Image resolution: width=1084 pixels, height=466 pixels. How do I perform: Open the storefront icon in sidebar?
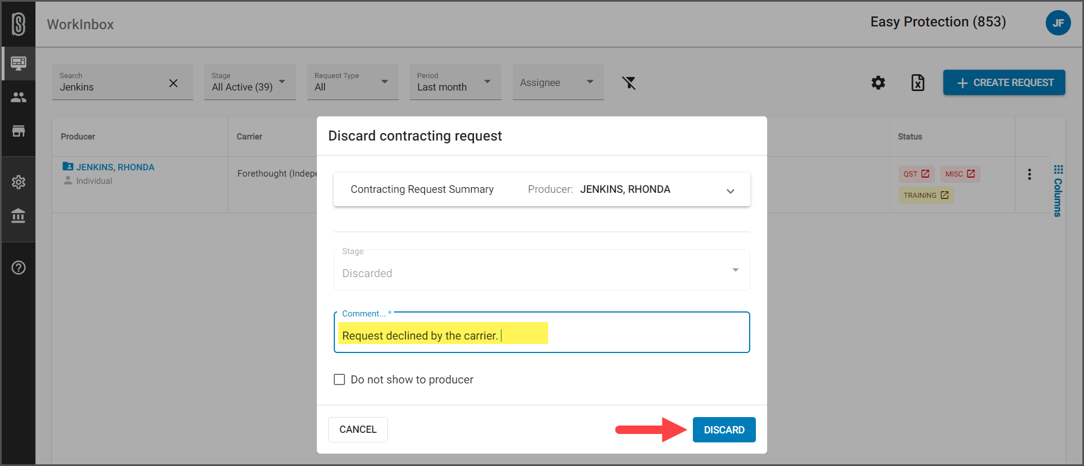(19, 131)
